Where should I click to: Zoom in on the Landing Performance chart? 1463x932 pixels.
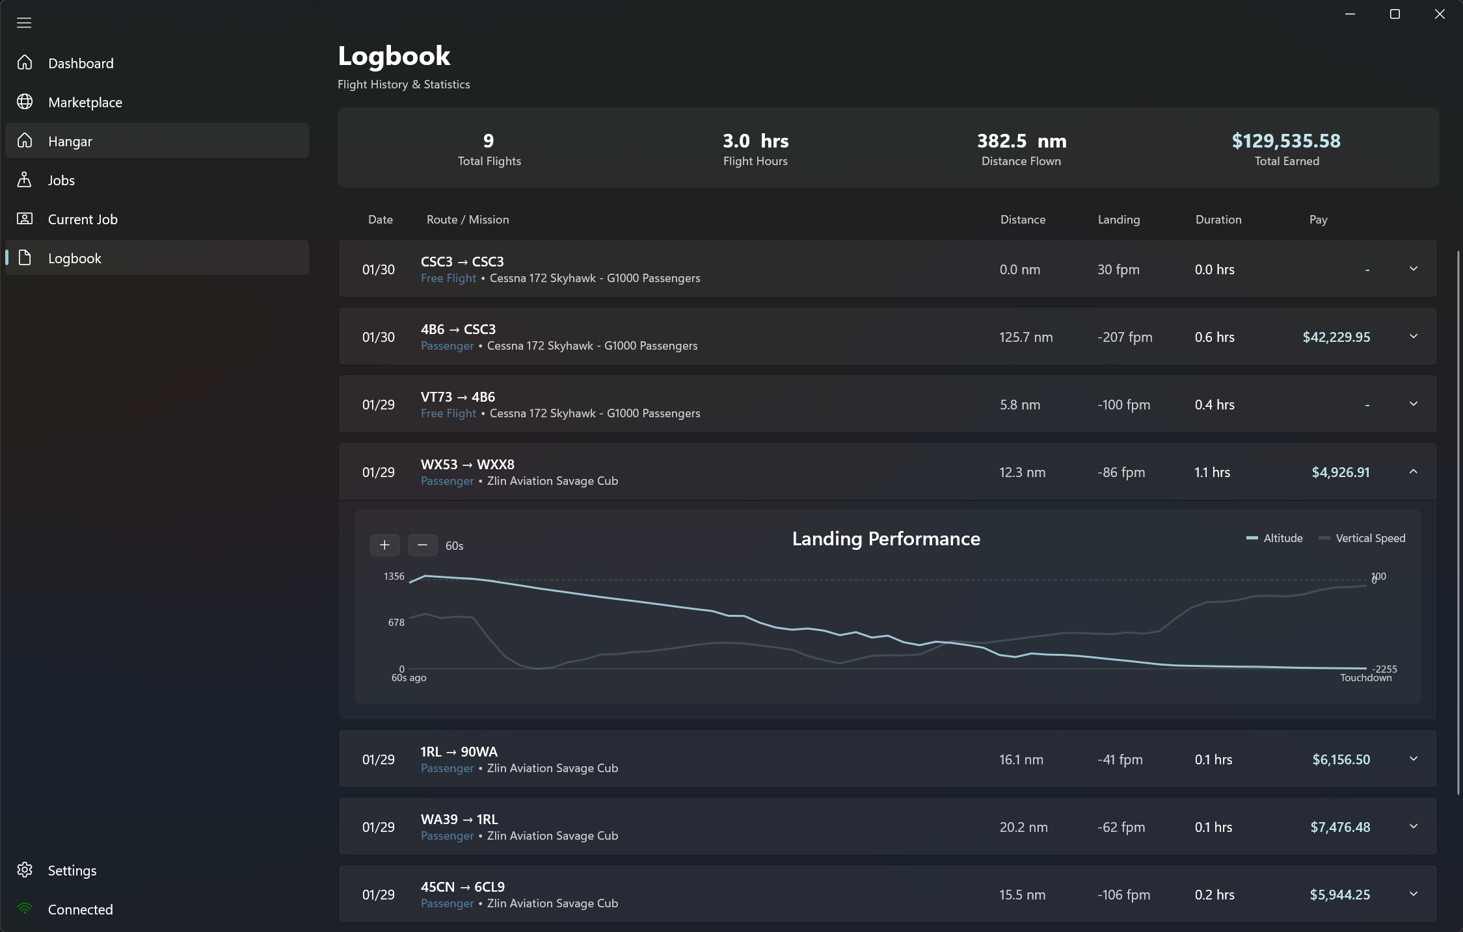[x=384, y=545]
